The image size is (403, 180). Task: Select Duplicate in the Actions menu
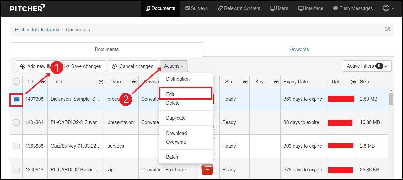(176, 118)
